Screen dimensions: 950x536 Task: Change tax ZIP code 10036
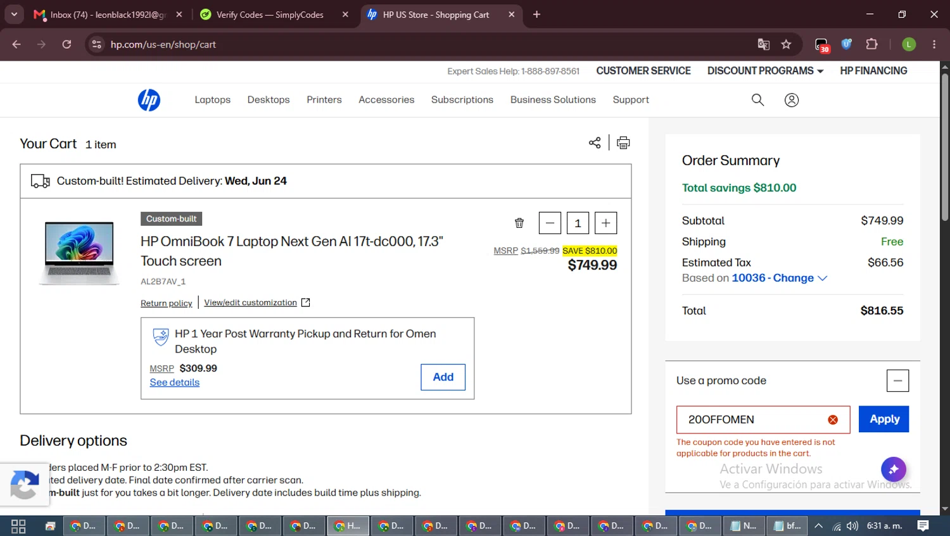click(780, 278)
